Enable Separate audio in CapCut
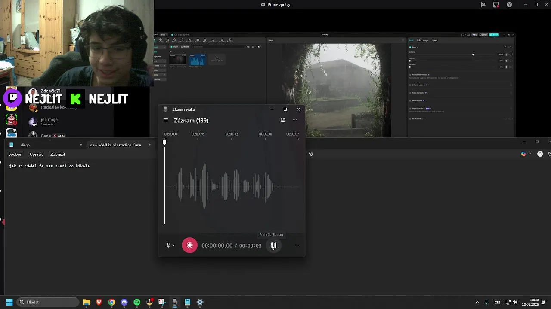 [x=410, y=109]
